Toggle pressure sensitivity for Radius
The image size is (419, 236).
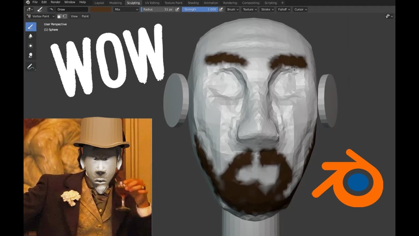pyautogui.click(x=177, y=10)
